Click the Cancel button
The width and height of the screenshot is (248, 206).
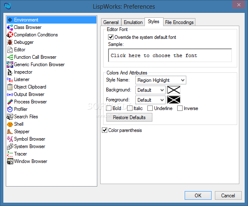(228, 196)
